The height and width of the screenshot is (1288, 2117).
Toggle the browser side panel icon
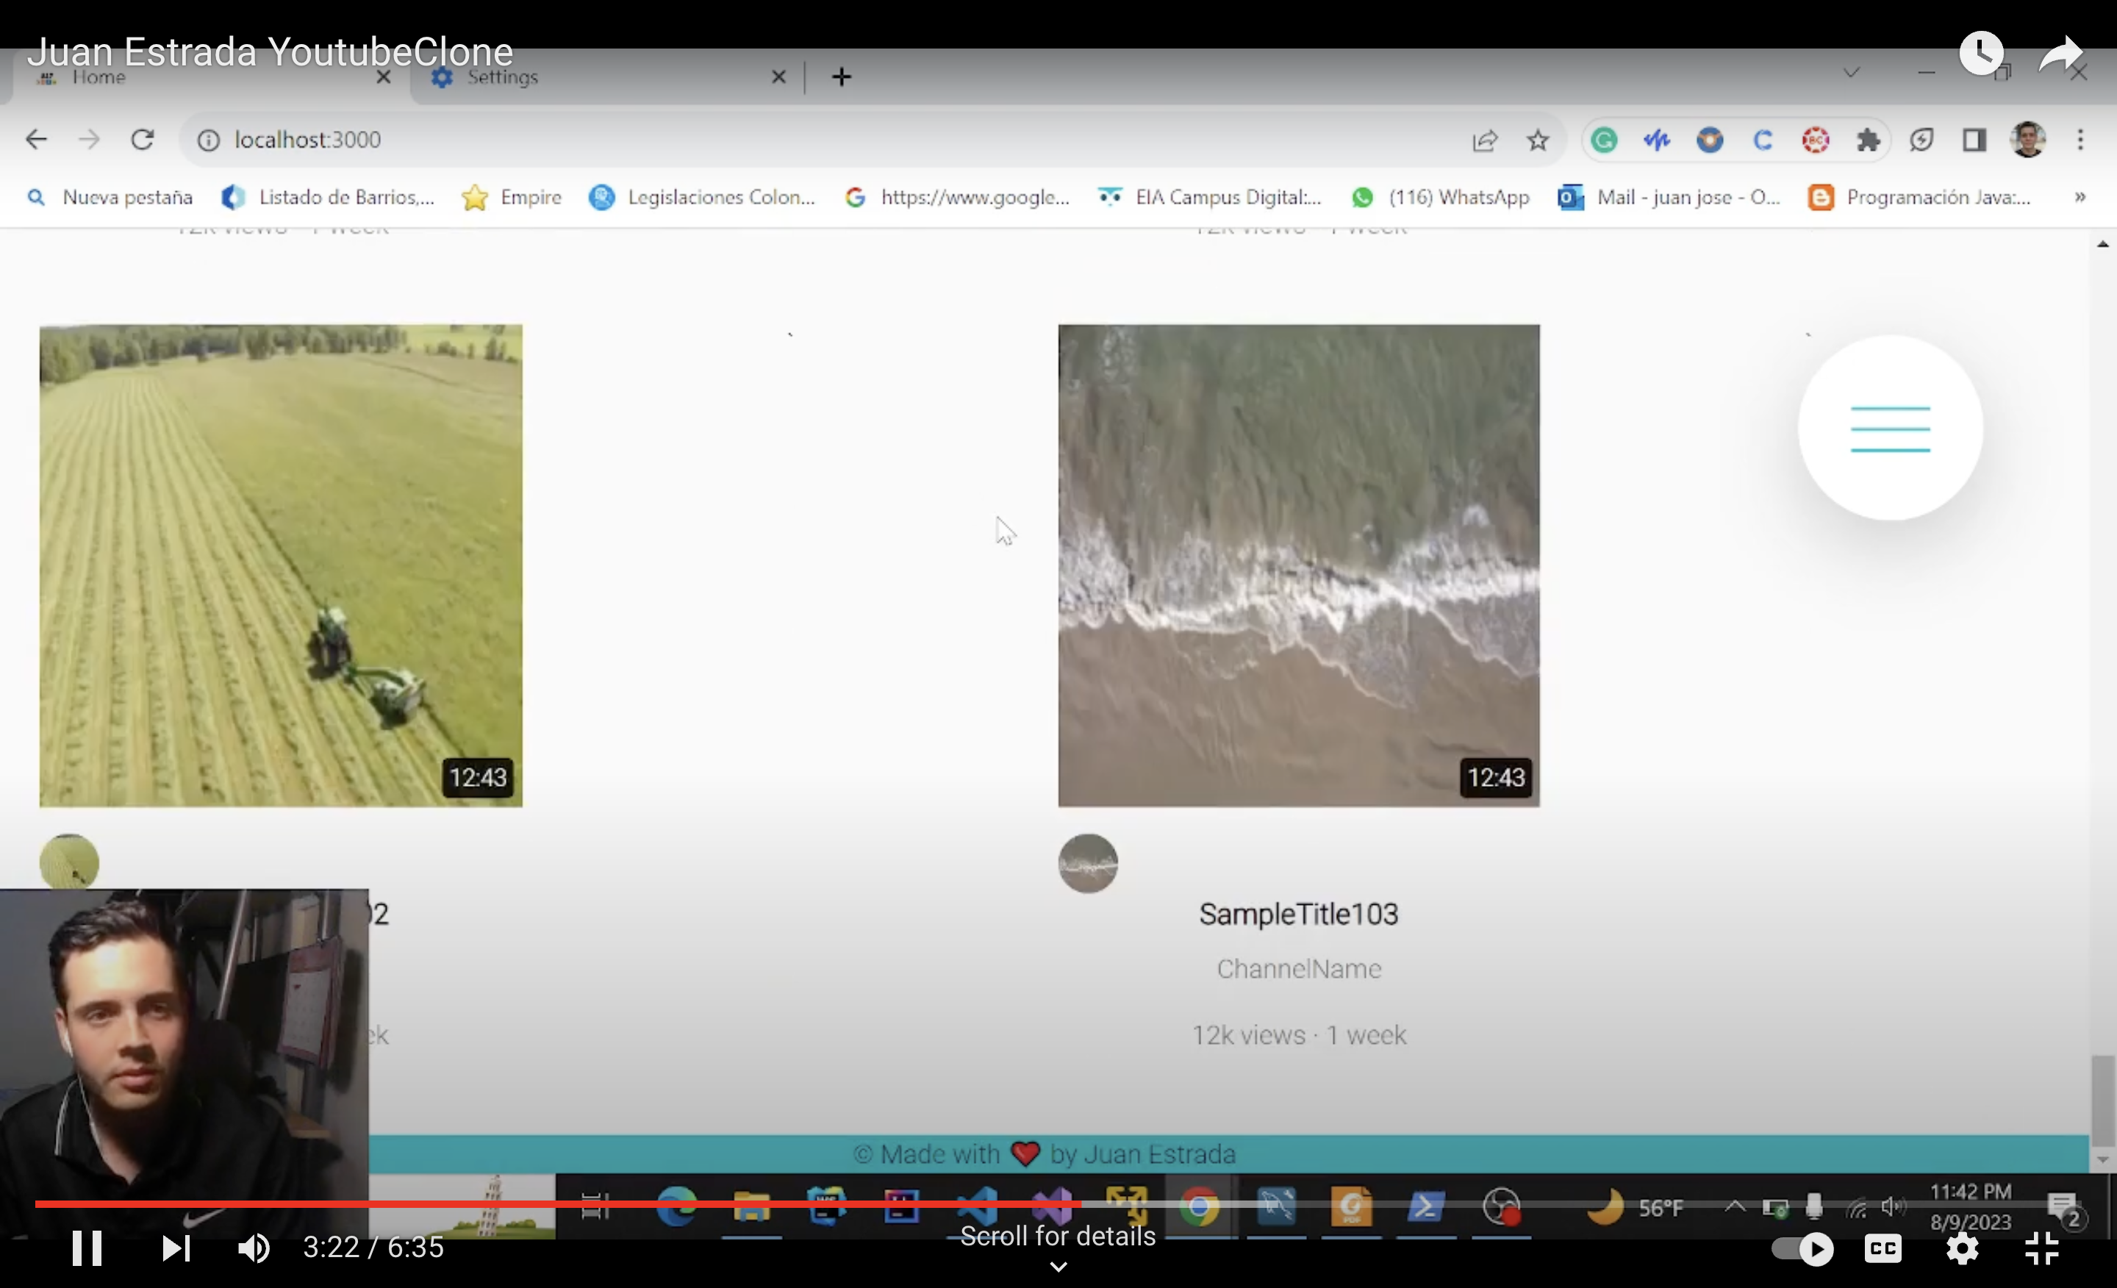[1974, 139]
